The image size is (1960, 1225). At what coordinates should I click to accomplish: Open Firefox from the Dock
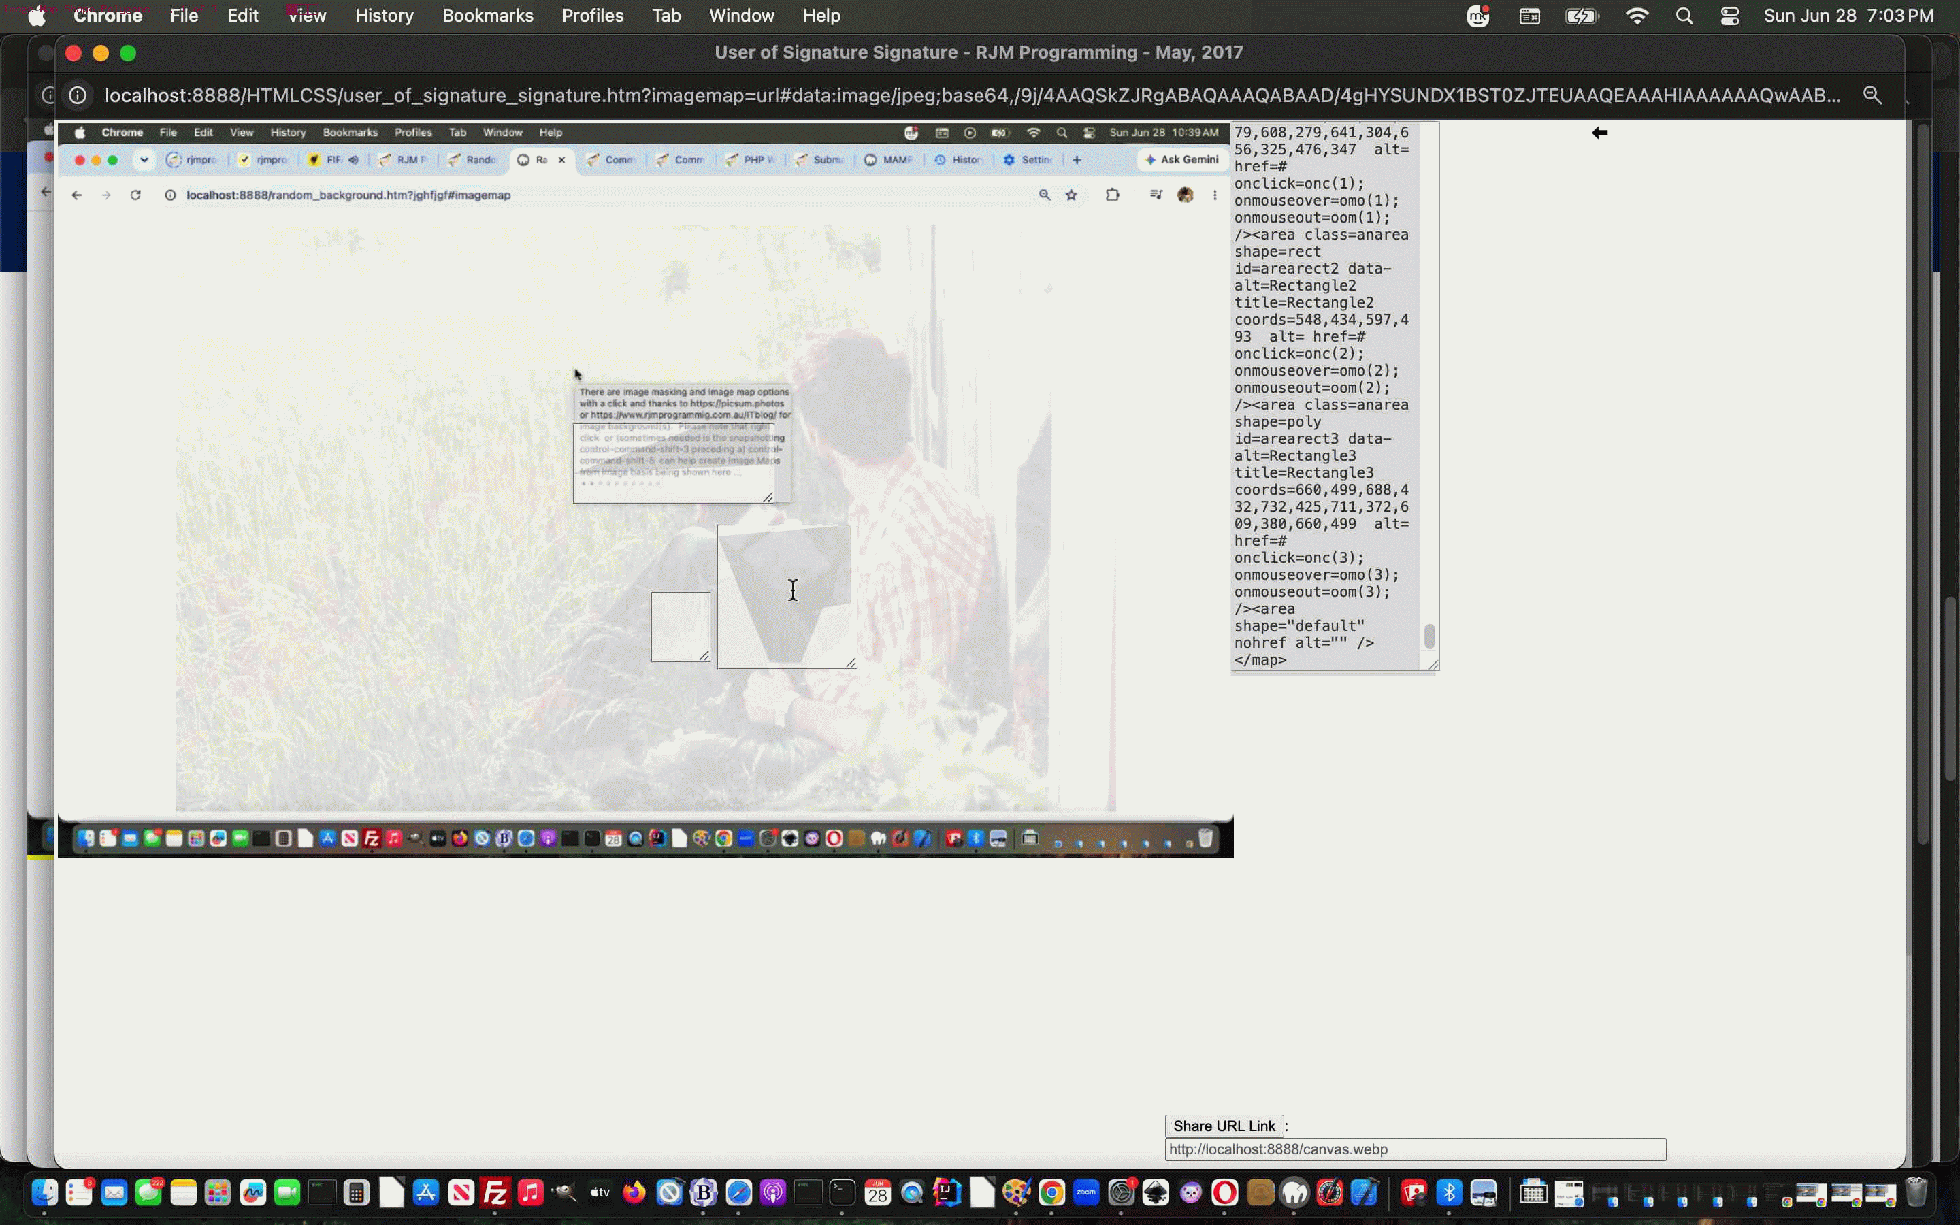[x=634, y=1192]
